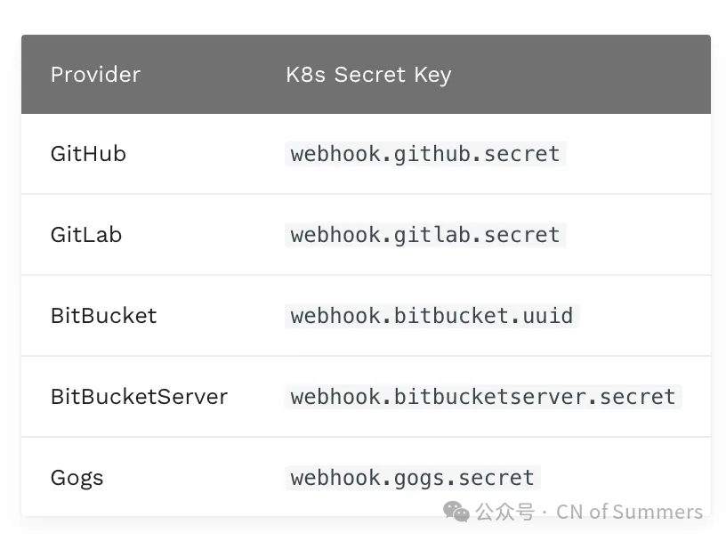Click the webhook.github.secret code snippet
Image resolution: width=726 pixels, height=541 pixels.
click(x=425, y=154)
